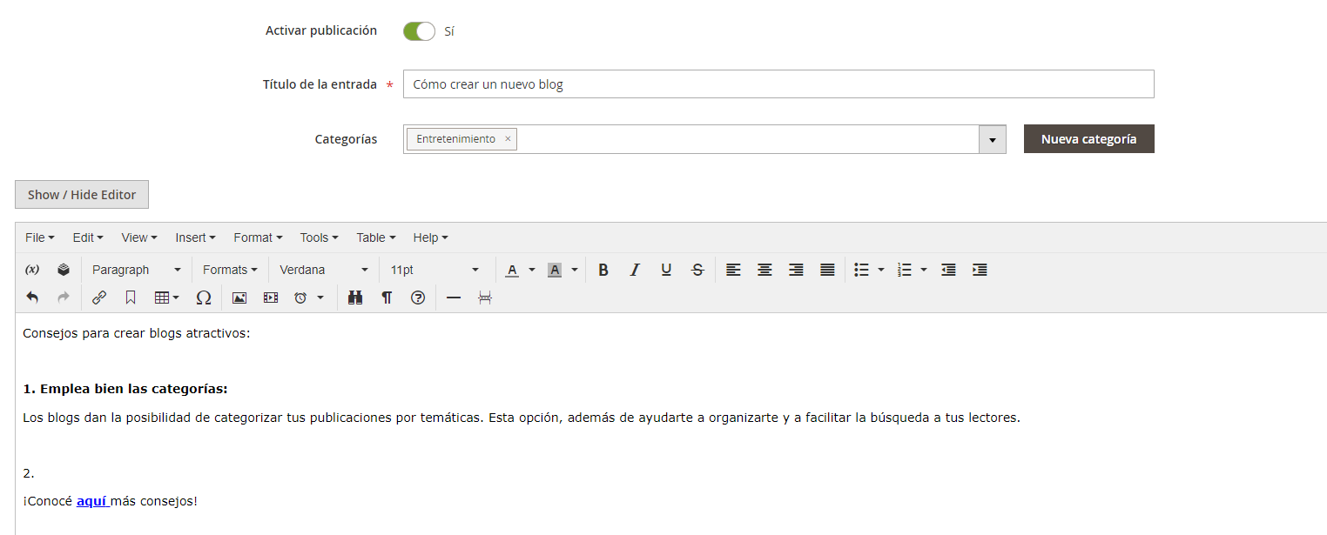Toggle bold formatting on the selected text
The width and height of the screenshot is (1327, 535).
(x=603, y=270)
